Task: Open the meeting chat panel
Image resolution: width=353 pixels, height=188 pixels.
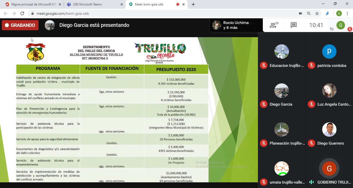Action: (293, 25)
